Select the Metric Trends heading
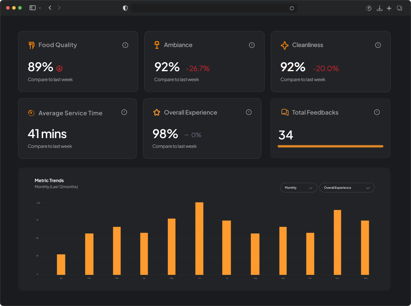The image size is (411, 306). (49, 180)
